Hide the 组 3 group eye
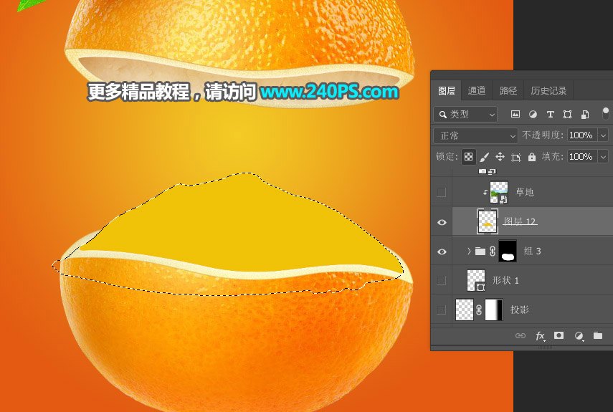613x412 pixels. click(442, 251)
